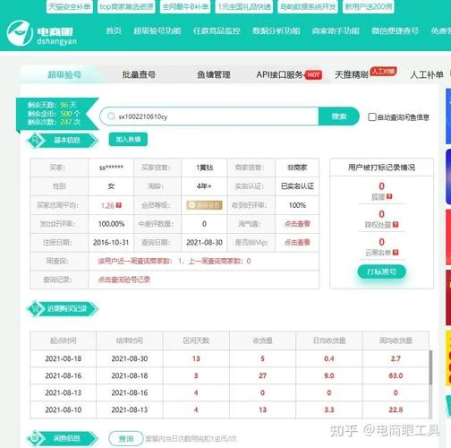
Task: Enable 自动查询闲鱼信息 checkbox
Action: 371,116
